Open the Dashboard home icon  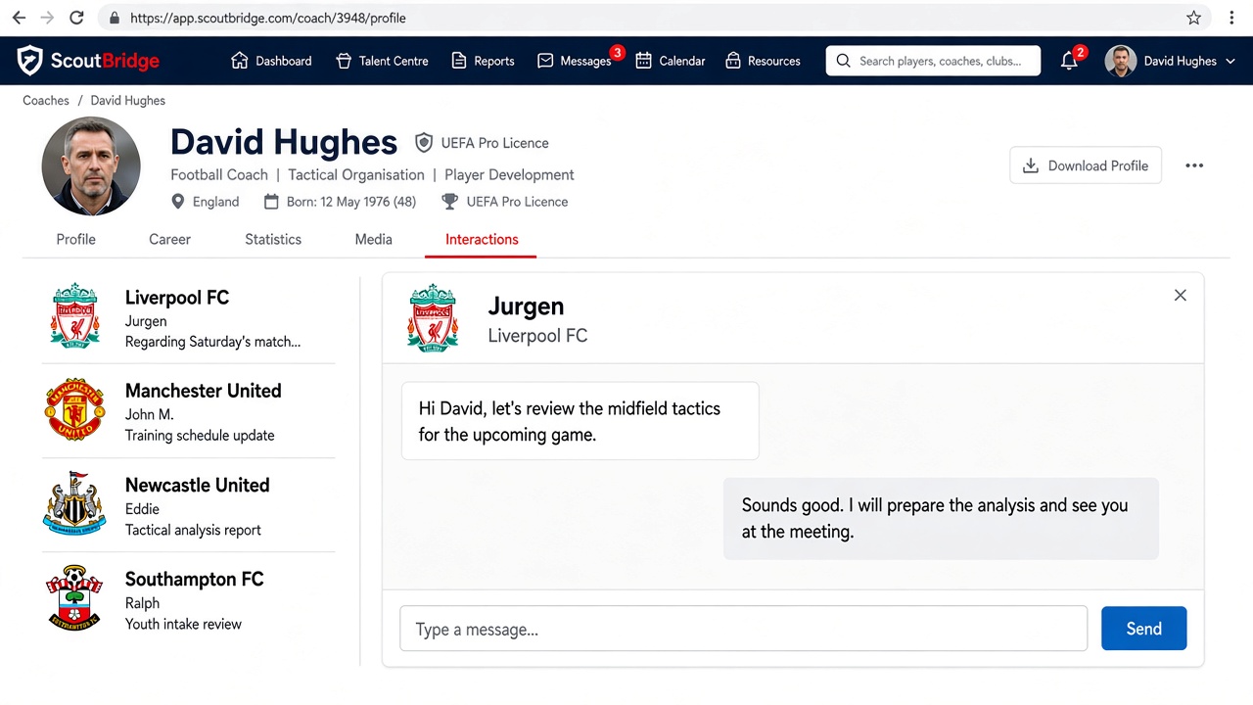239,61
